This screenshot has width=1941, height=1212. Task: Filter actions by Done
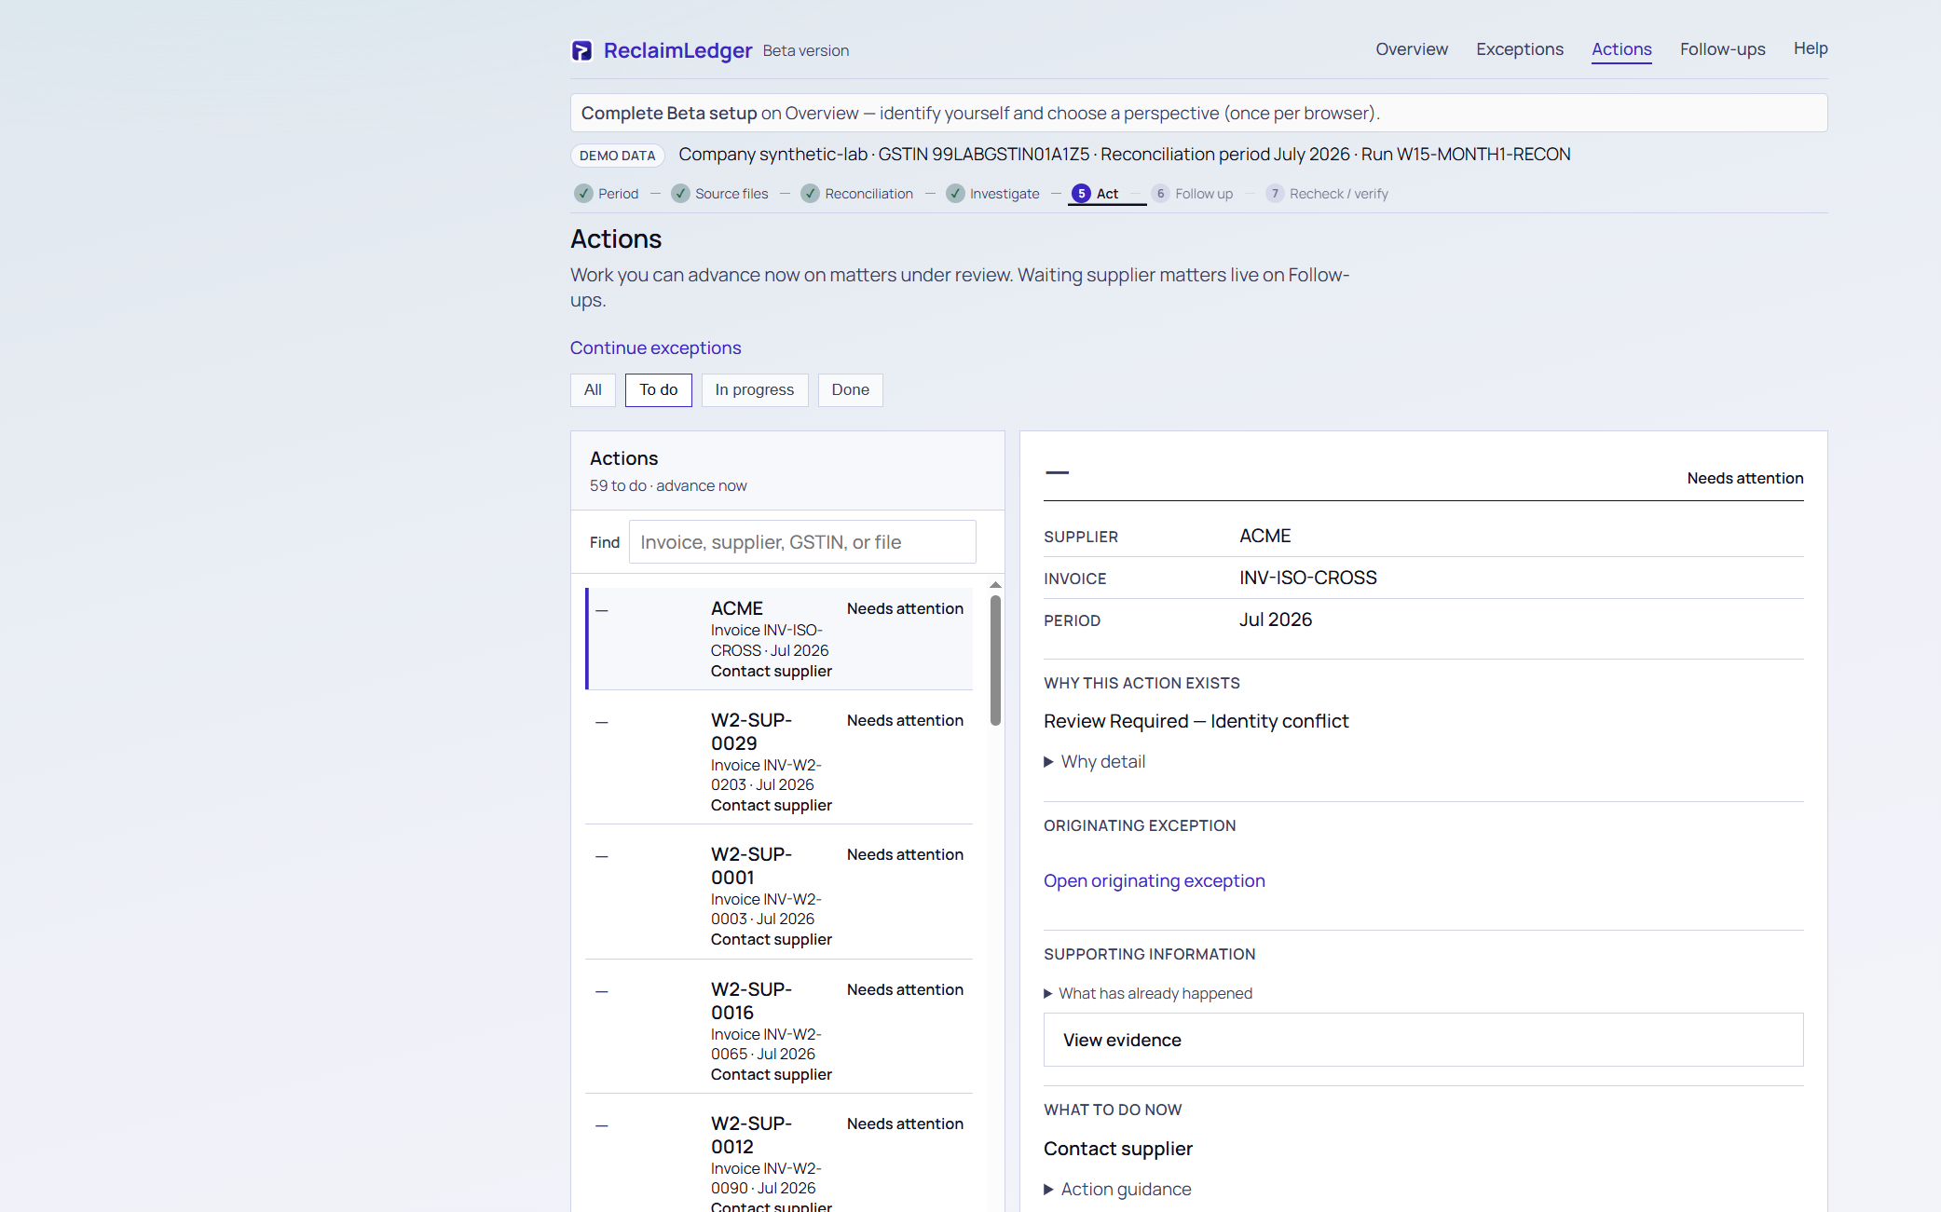click(851, 390)
